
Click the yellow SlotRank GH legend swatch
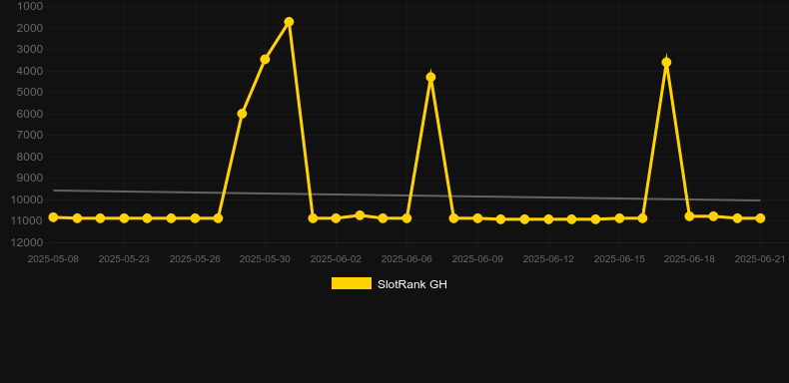[352, 283]
